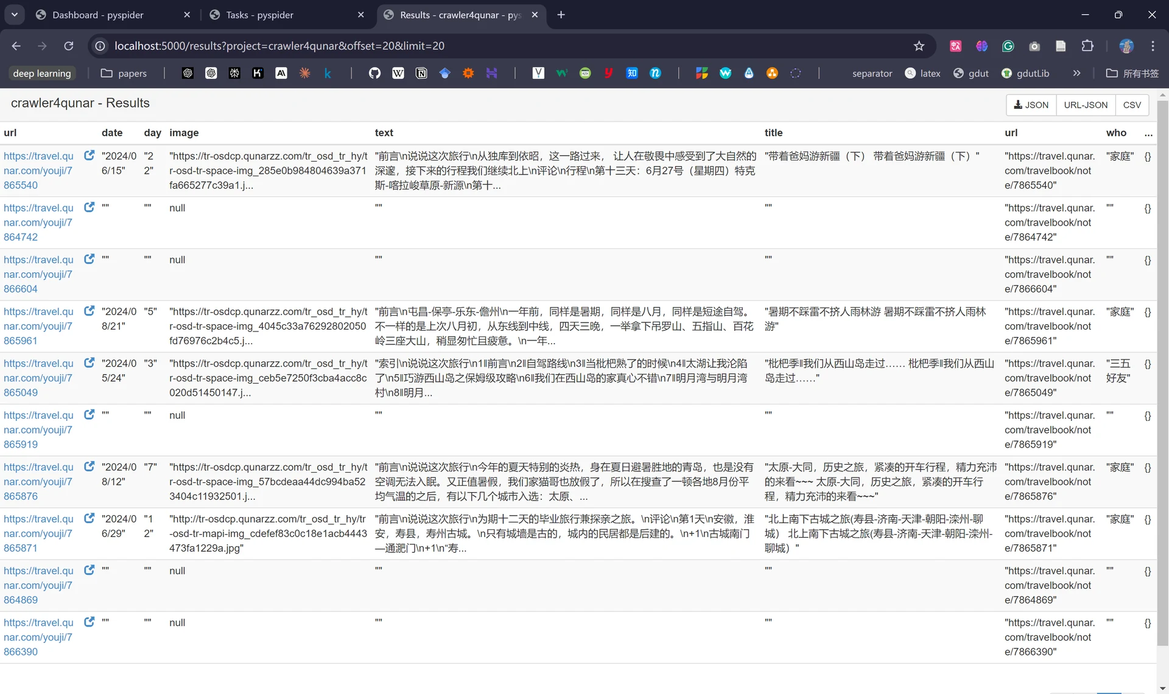Download results as JSON
This screenshot has height=694, width=1169.
tap(1031, 105)
